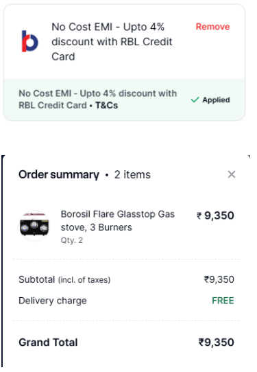
Task: Click the Applied status label
Action: pyautogui.click(x=216, y=100)
